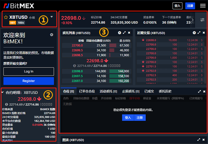
Task: Close the 图表 chart panel
Action: coord(204,140)
